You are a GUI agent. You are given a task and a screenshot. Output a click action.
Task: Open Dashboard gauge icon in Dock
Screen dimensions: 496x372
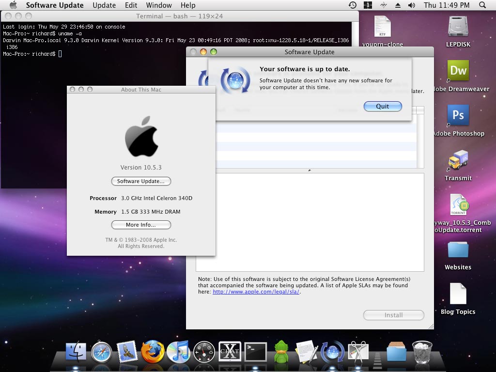tap(204, 352)
